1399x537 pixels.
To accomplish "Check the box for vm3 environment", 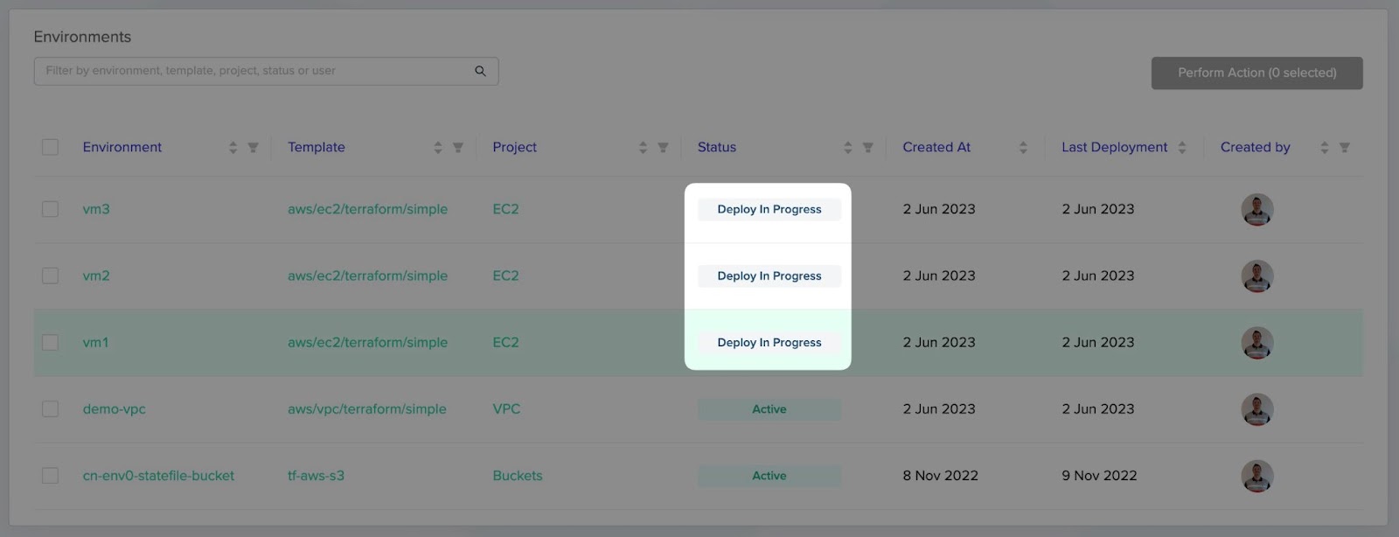I will pyautogui.click(x=51, y=209).
